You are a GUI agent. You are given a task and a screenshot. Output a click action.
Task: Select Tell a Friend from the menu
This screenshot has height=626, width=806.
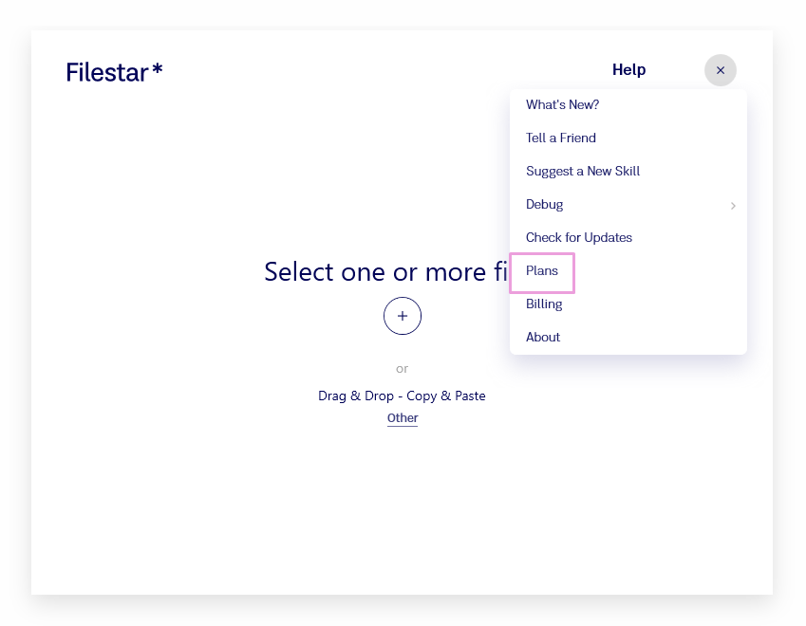coord(561,138)
